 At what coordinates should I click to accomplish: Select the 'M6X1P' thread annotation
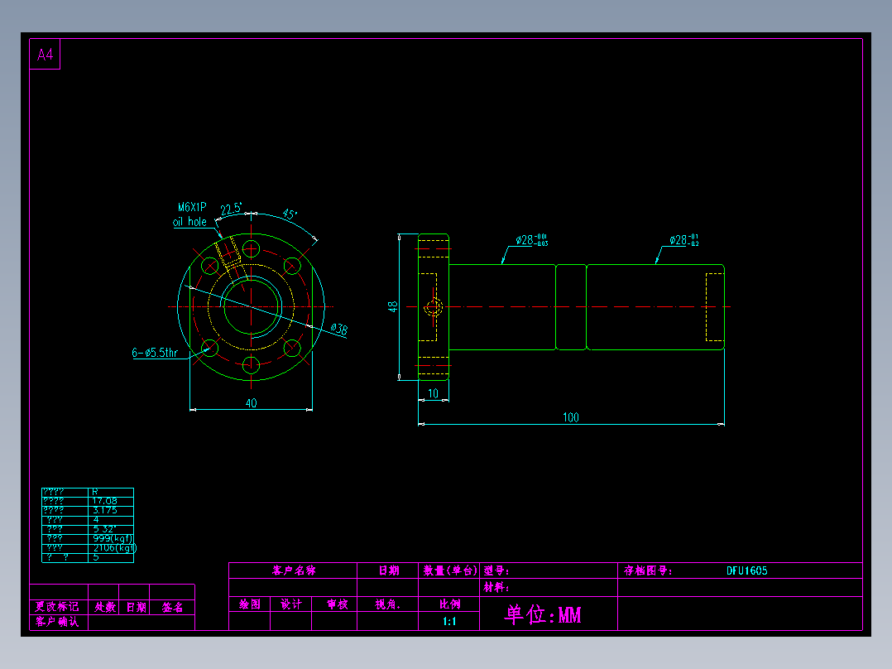pyautogui.click(x=192, y=207)
